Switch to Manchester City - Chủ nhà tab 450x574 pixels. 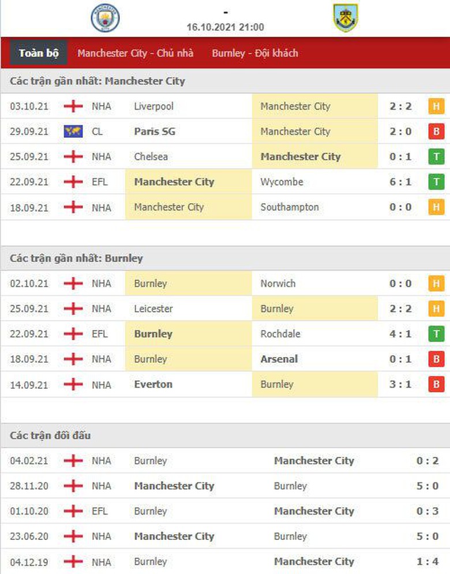coord(136,53)
